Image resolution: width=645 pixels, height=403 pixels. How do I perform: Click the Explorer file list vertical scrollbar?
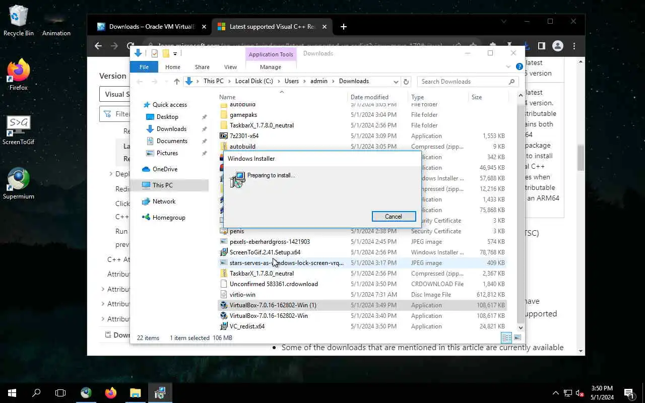(521, 210)
